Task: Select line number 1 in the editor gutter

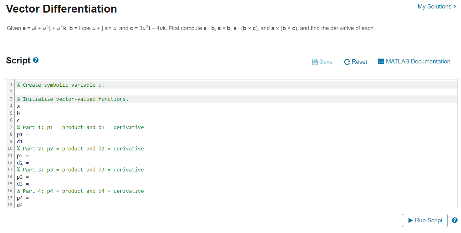Action: point(11,84)
